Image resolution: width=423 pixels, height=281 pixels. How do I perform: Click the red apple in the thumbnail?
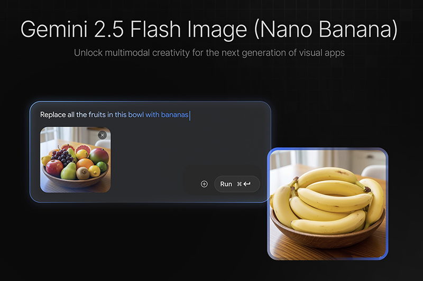tap(54, 167)
